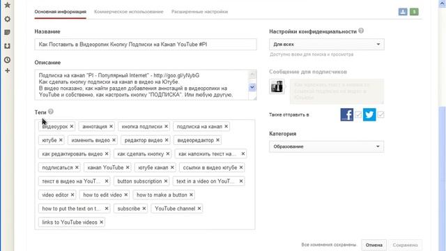Remove the ютубе tag
Screen dimensions: 446x251
coord(61,140)
